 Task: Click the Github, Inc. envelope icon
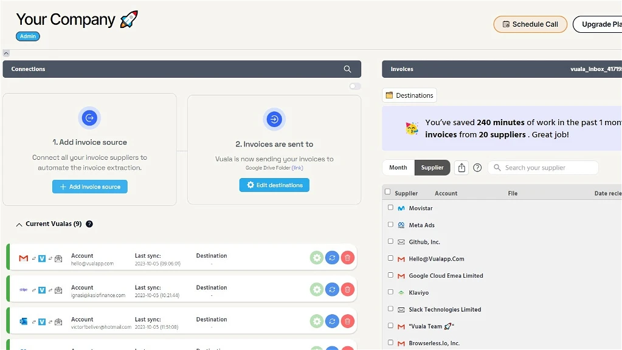tap(401, 242)
